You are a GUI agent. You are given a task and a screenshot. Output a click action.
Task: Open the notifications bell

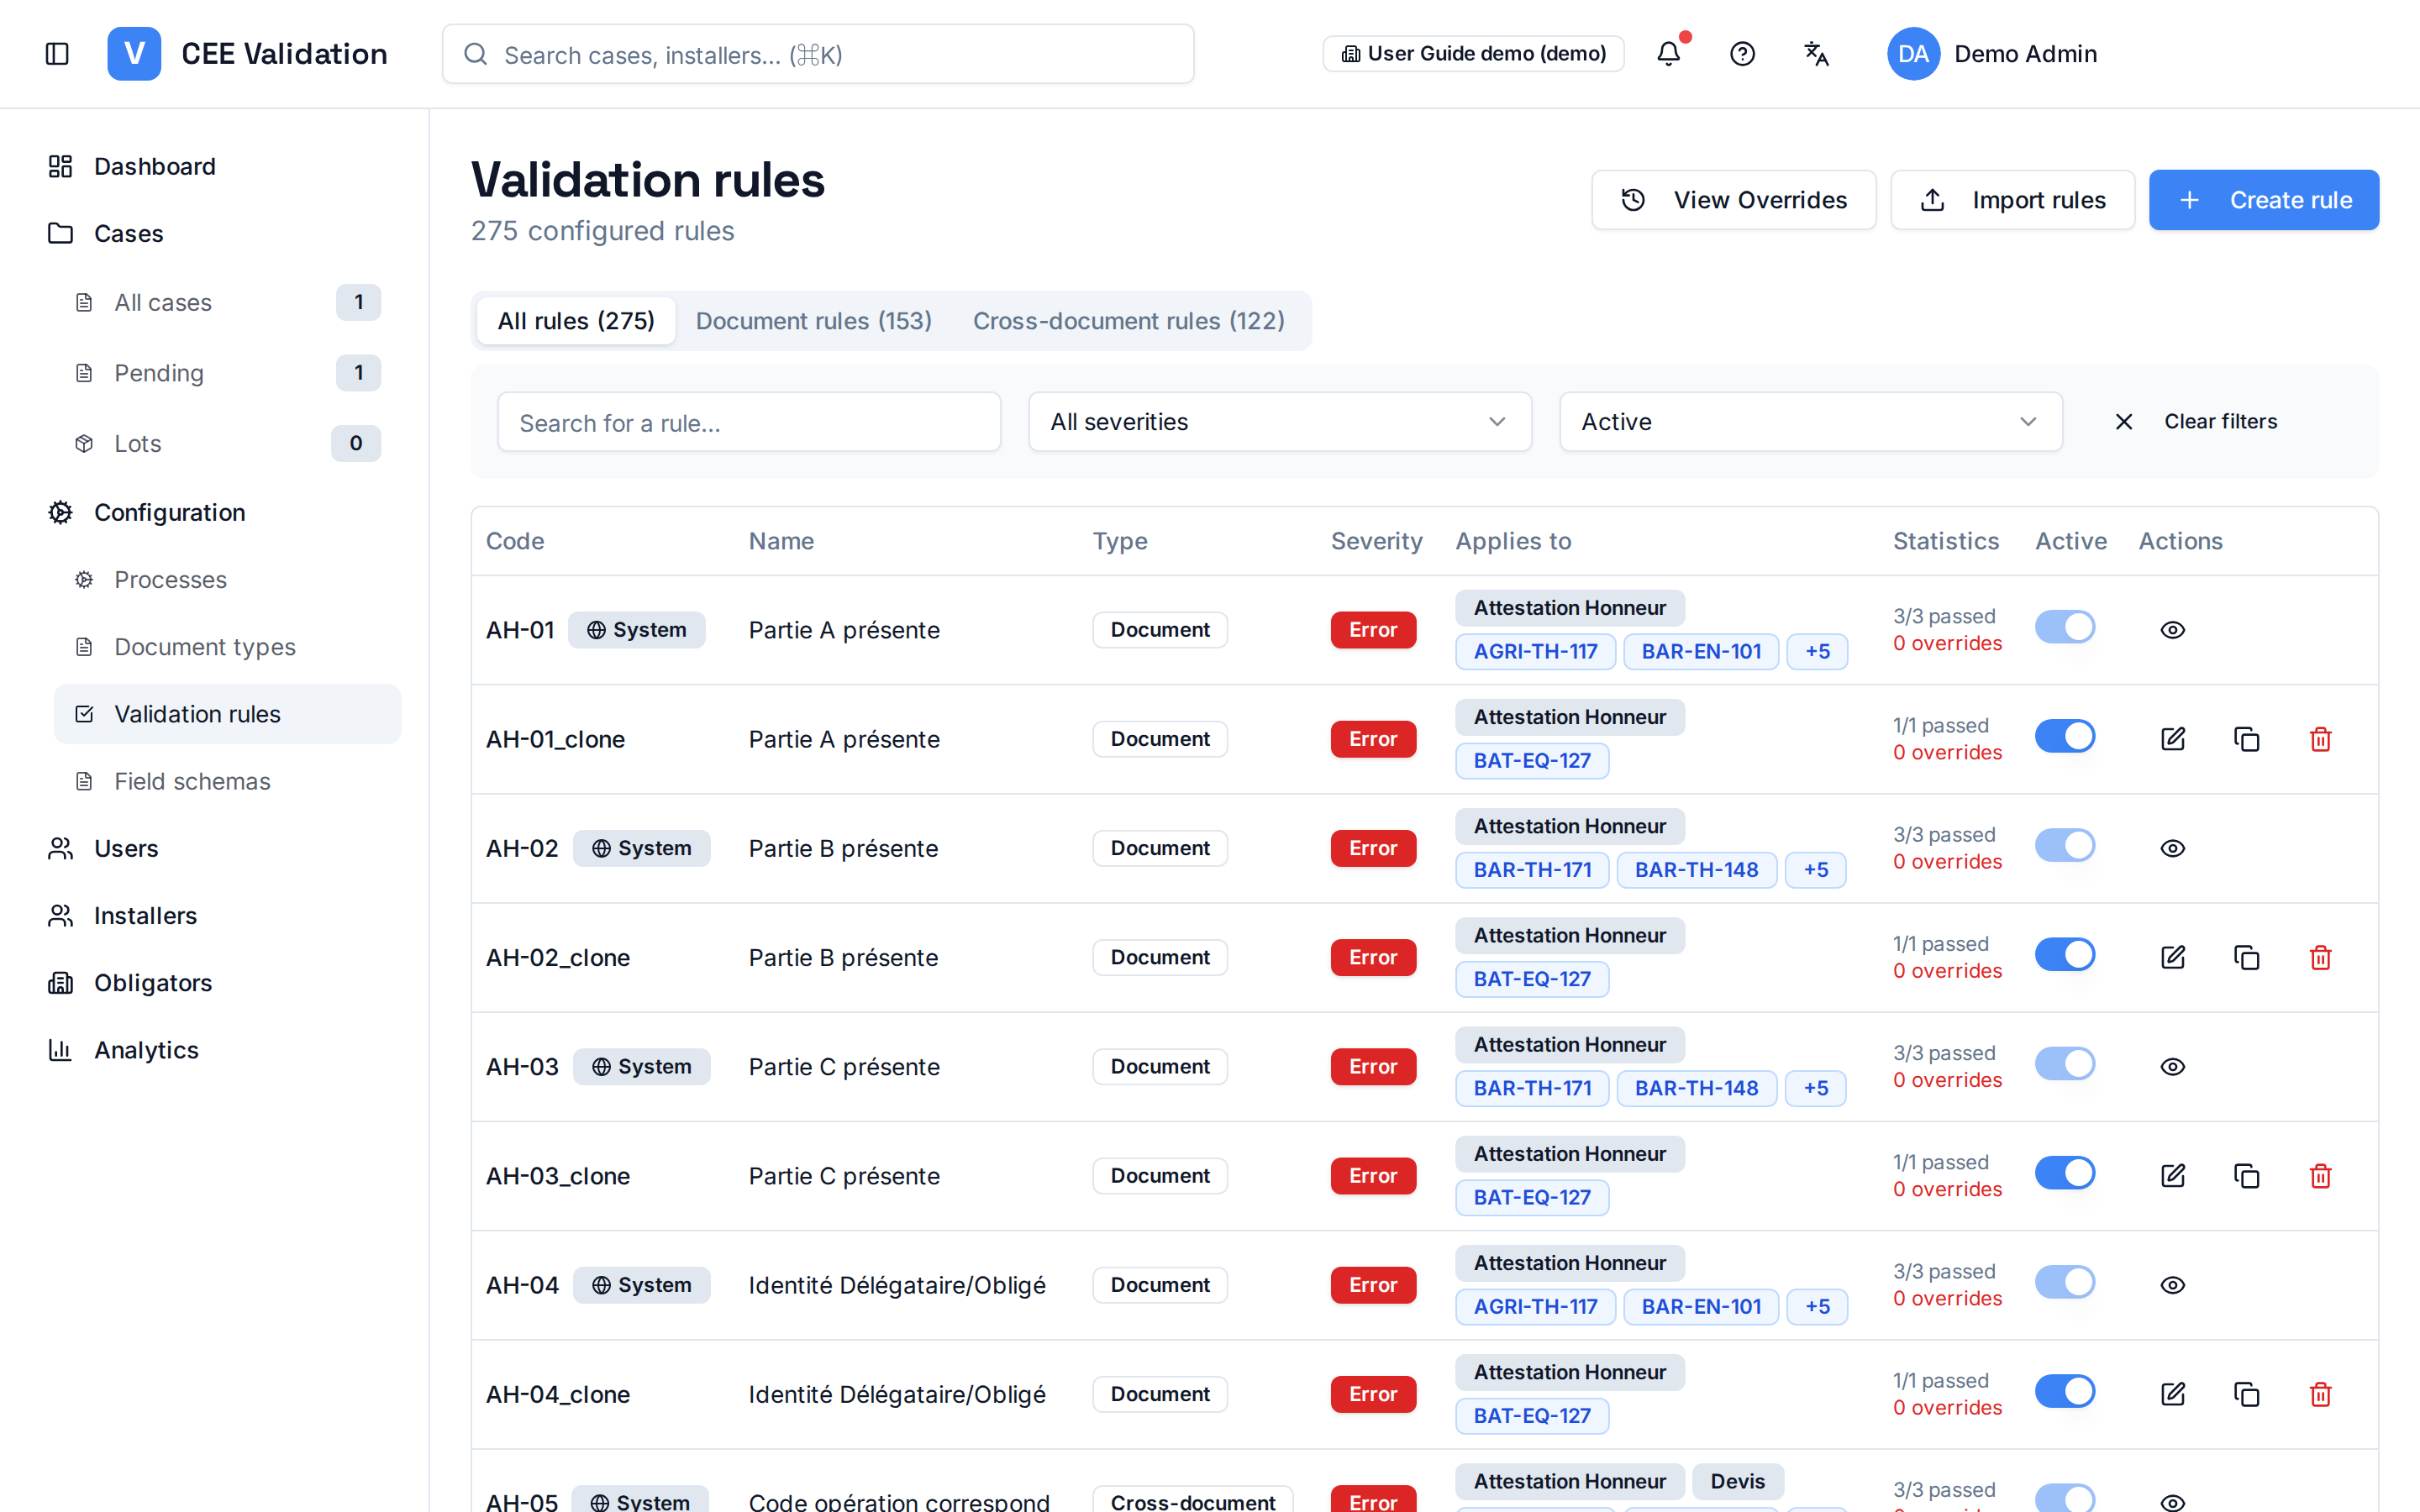click(x=1669, y=54)
